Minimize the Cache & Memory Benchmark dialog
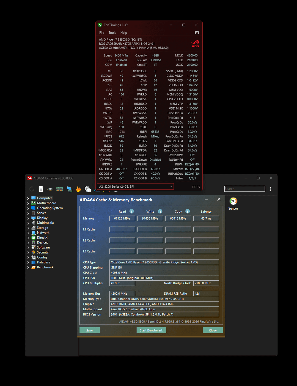297x386 pixels. point(206,199)
